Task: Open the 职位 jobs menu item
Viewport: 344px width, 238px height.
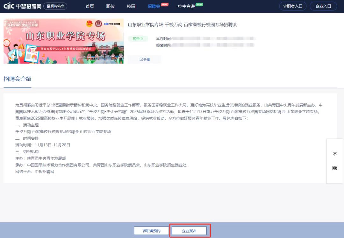Action: tap(110, 6)
